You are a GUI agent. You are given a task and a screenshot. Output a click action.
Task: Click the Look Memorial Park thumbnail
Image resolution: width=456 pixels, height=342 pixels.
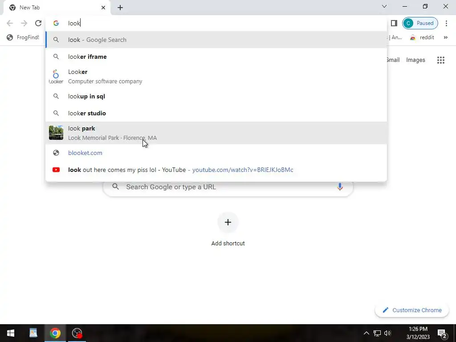tap(56, 133)
